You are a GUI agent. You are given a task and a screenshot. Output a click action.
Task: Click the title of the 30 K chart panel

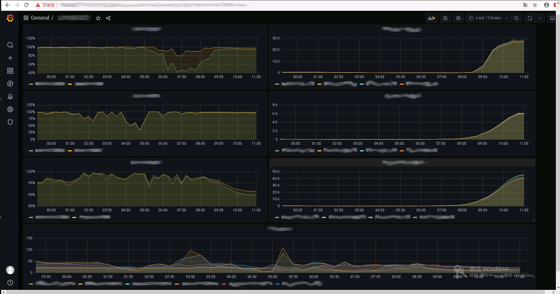(402, 29)
